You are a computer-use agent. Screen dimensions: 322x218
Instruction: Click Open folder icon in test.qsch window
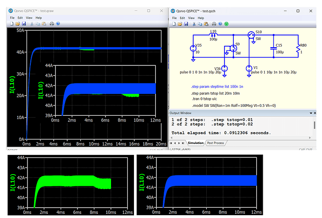(x=180, y=24)
